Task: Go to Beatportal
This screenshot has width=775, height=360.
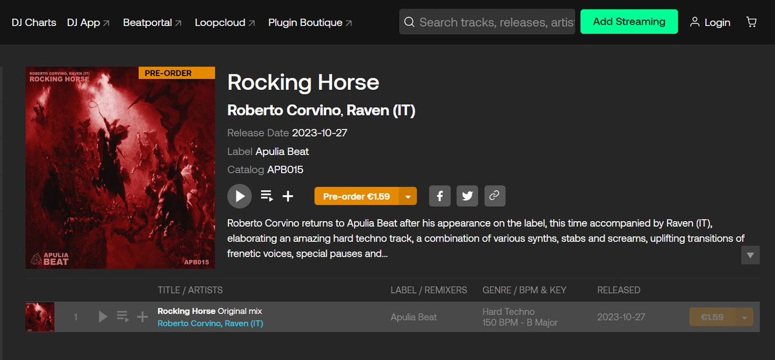Action: coord(152,22)
